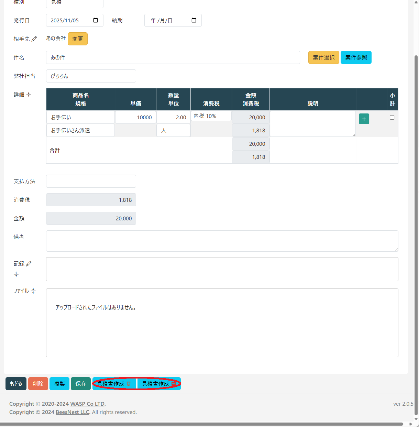Screen dimensions: 419x427
Task: Click the 保存 button
Action: tap(81, 384)
